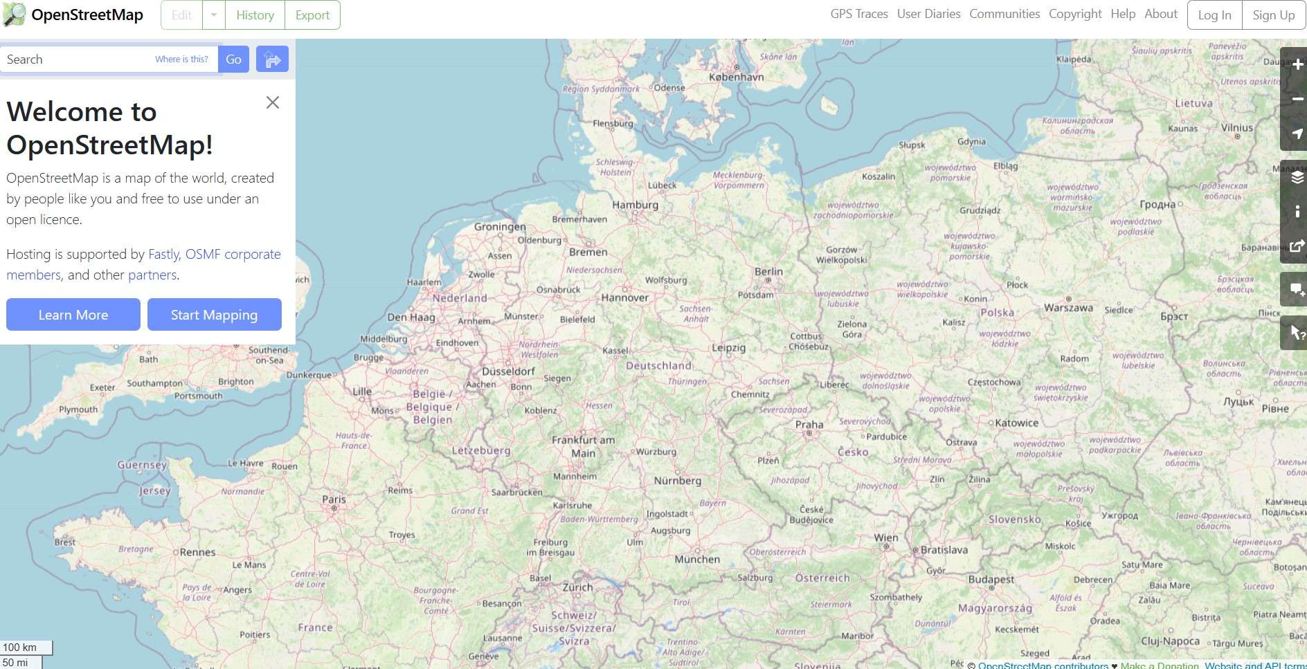The height and width of the screenshot is (669, 1307).
Task: Click the Go search button
Action: tap(234, 59)
